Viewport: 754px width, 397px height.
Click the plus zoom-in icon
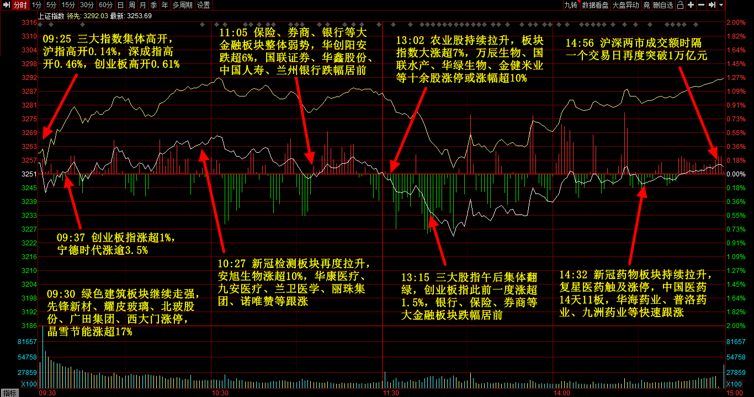click(x=691, y=5)
